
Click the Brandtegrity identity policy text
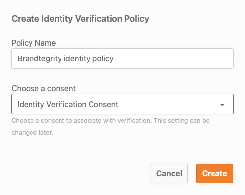click(65, 58)
